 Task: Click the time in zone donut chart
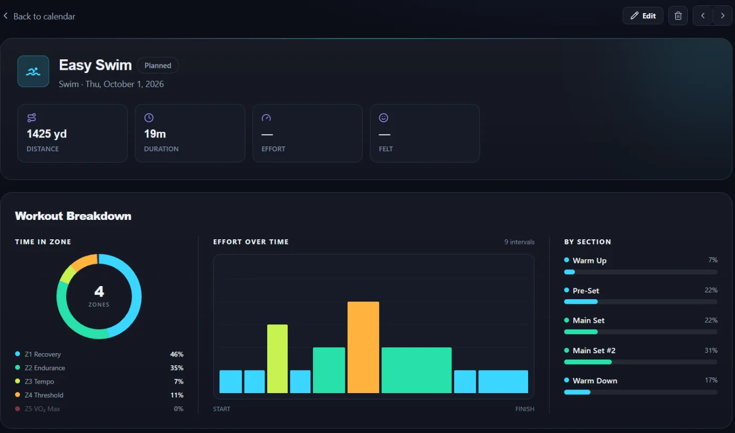click(x=99, y=296)
